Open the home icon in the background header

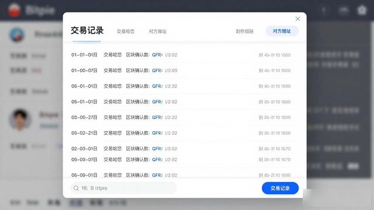(362, 10)
